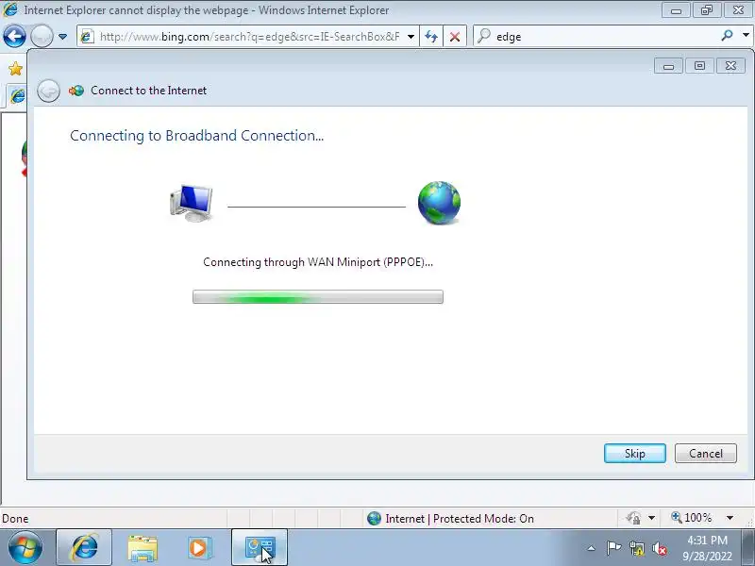Click the Action Center flag icon
755x566 pixels.
click(x=613, y=548)
